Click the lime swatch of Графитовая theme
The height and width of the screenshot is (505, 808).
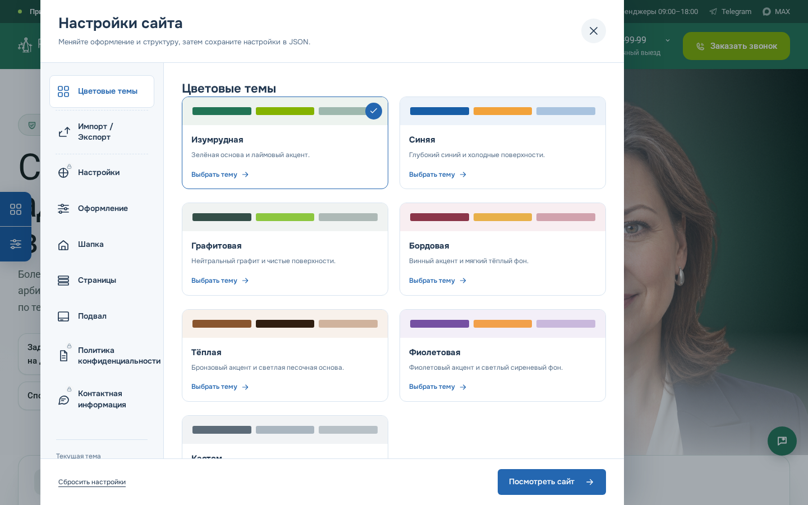coord(285,217)
